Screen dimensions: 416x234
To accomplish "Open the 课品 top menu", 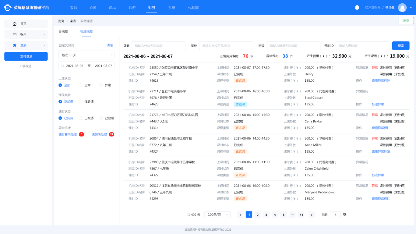I will click(x=112, y=8).
